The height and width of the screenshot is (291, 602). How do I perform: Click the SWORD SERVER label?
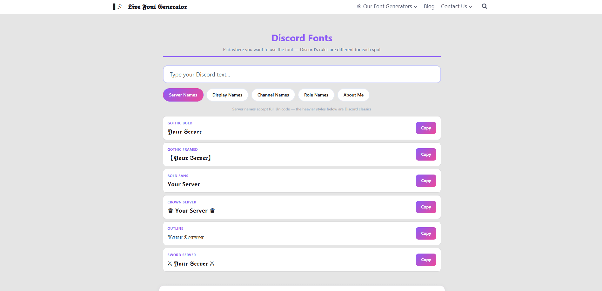tap(182, 255)
